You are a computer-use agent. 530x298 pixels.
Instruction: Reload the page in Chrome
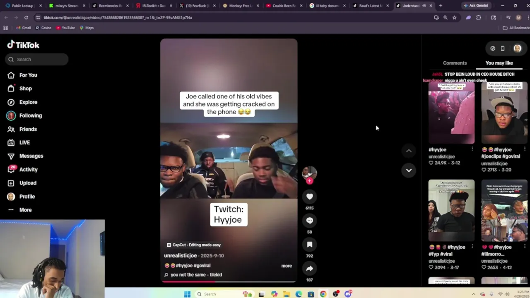click(26, 17)
